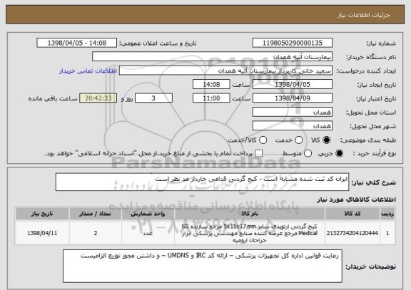411x290 pixels.
Task: Click the کد کالا column header
Action: click(x=352, y=214)
